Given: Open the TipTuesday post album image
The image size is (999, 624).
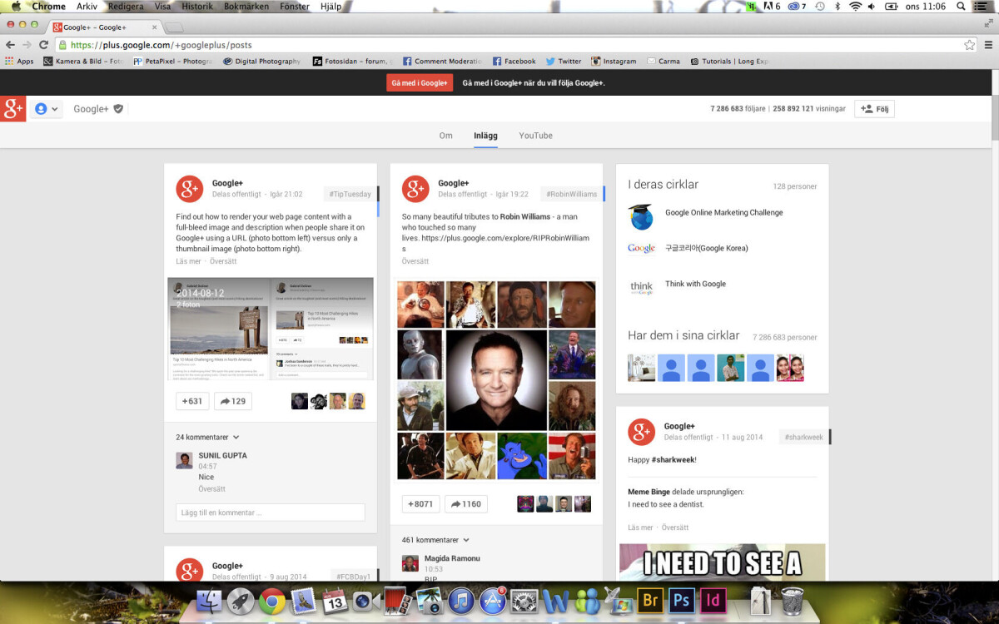Looking at the screenshot, I should (271, 329).
